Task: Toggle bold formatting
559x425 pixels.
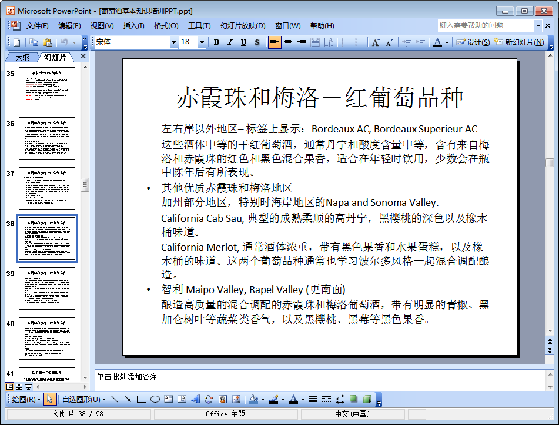Action: coord(216,42)
